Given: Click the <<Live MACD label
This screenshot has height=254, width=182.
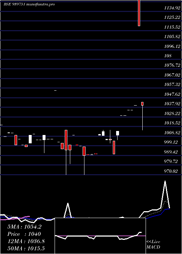Looking at the screenshot, I should coord(153,244).
